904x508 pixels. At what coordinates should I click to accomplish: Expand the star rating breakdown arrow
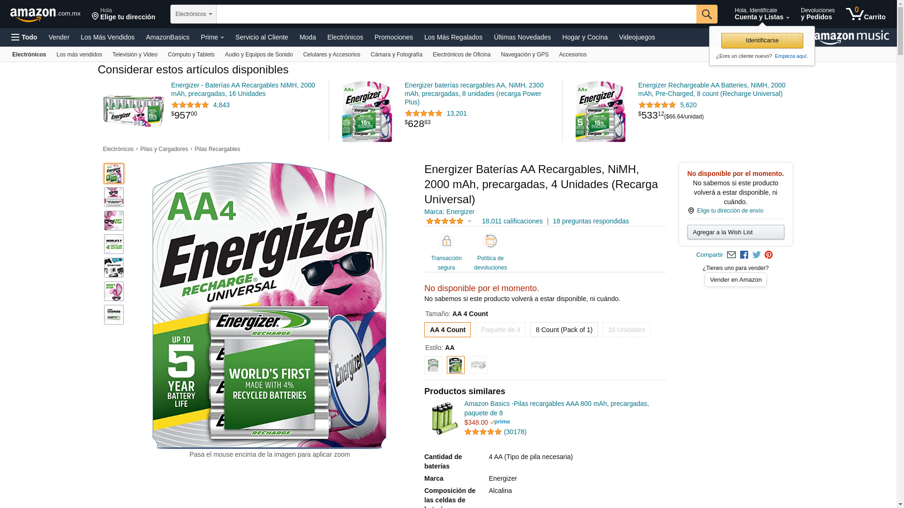pyautogui.click(x=469, y=221)
